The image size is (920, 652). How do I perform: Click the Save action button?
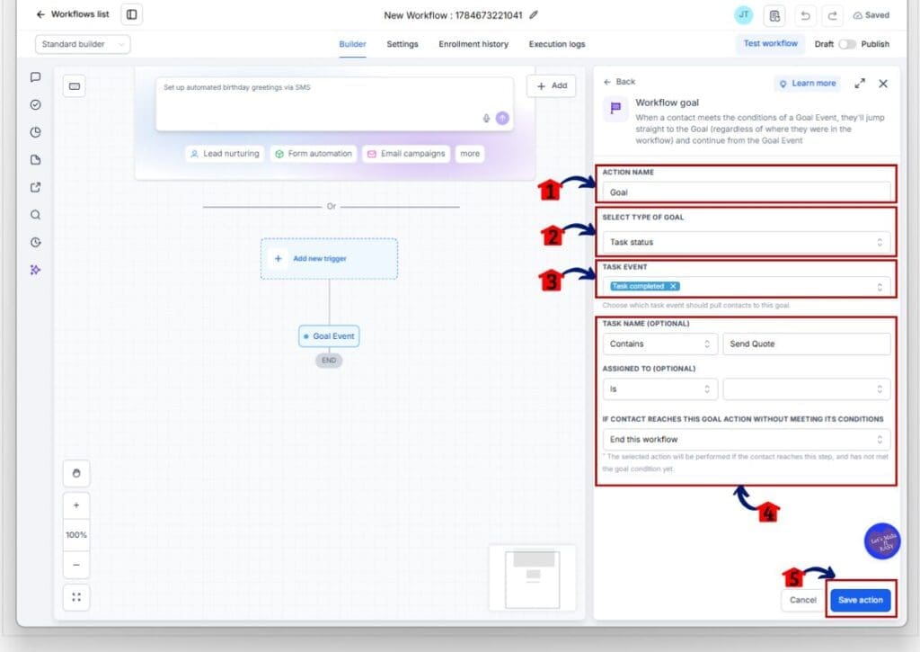(x=860, y=600)
